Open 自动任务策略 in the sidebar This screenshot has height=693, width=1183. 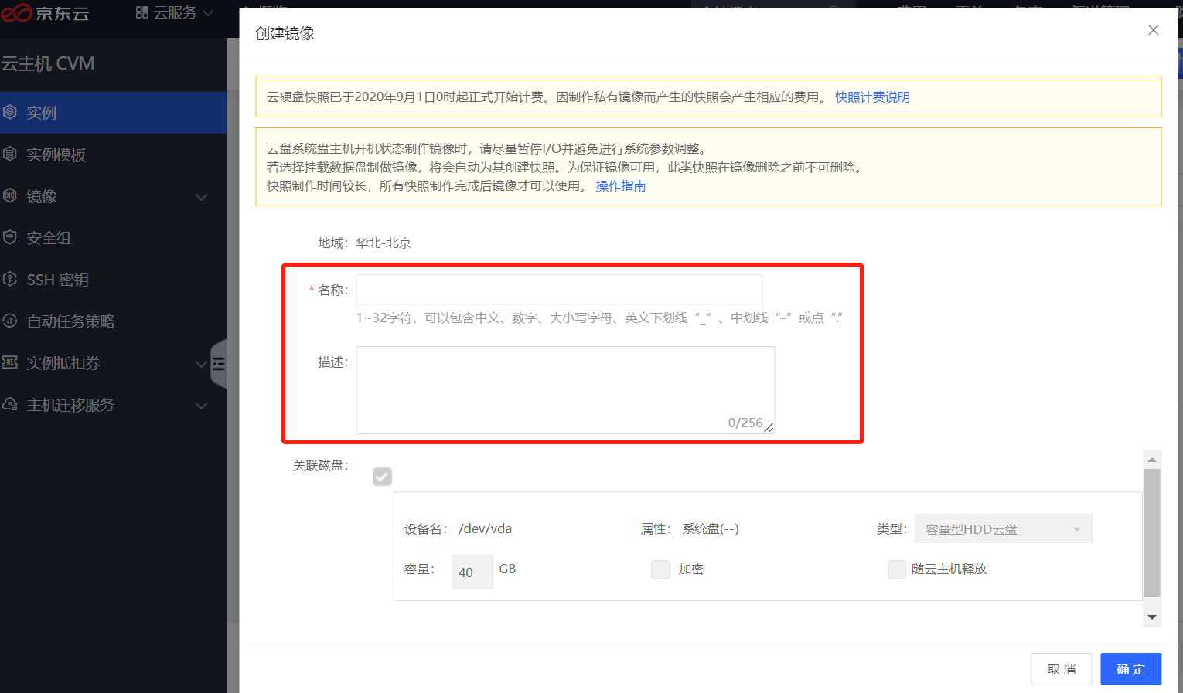click(113, 321)
